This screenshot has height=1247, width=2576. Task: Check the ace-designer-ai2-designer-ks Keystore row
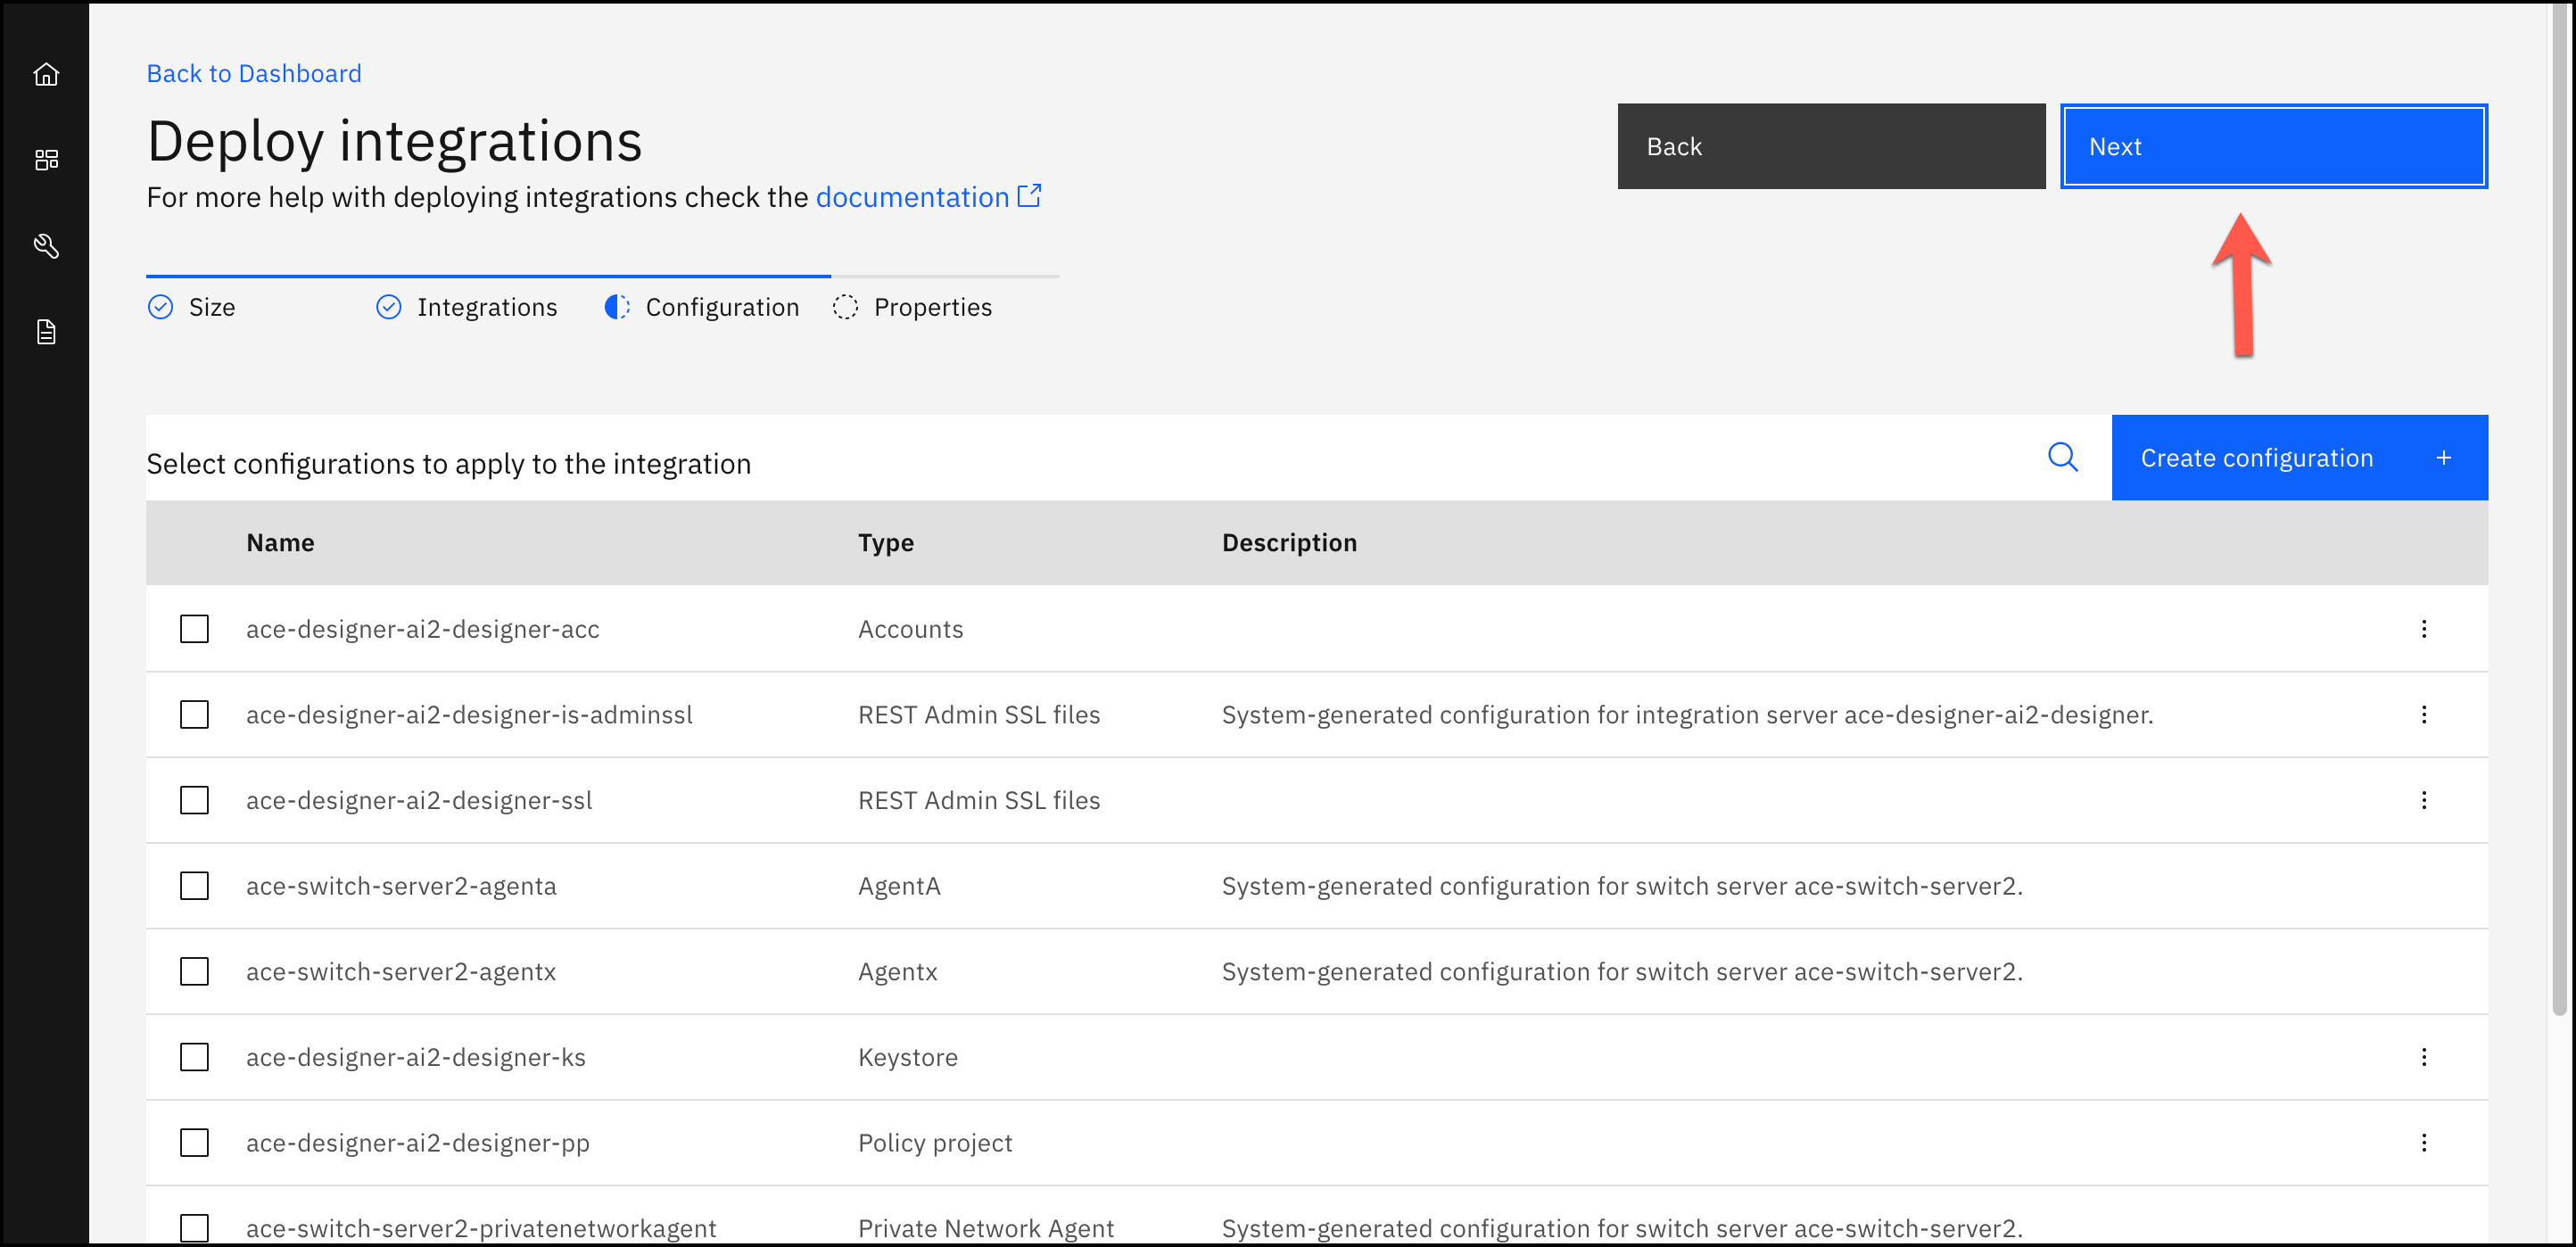point(194,1057)
